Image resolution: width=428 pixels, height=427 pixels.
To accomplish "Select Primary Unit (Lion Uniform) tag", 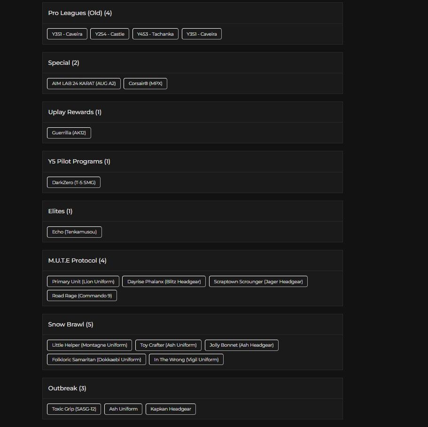I will [83, 281].
